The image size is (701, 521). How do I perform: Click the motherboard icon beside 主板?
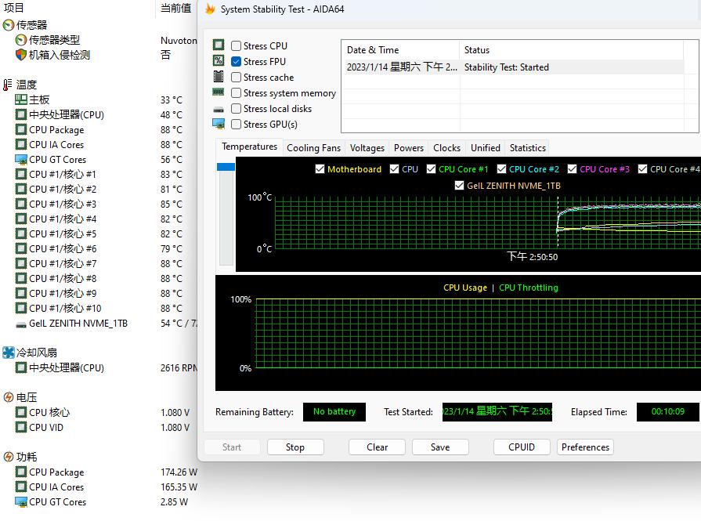[x=21, y=99]
